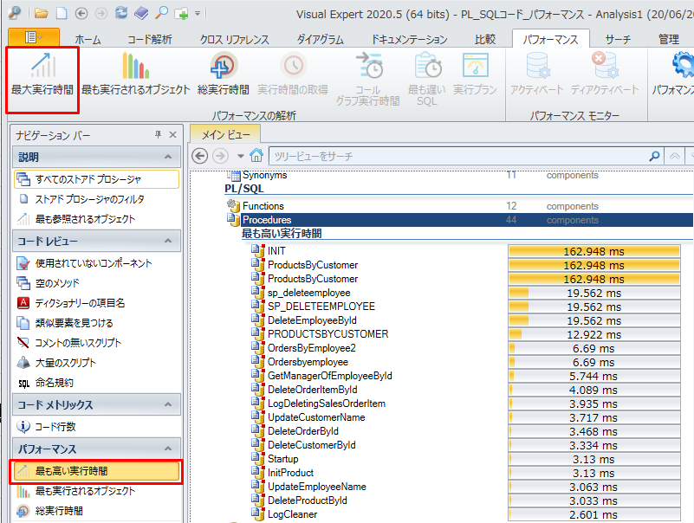Switch to the ドキュメンテーション ribbon tab
Image resolution: width=694 pixels, height=523 pixels.
click(410, 39)
